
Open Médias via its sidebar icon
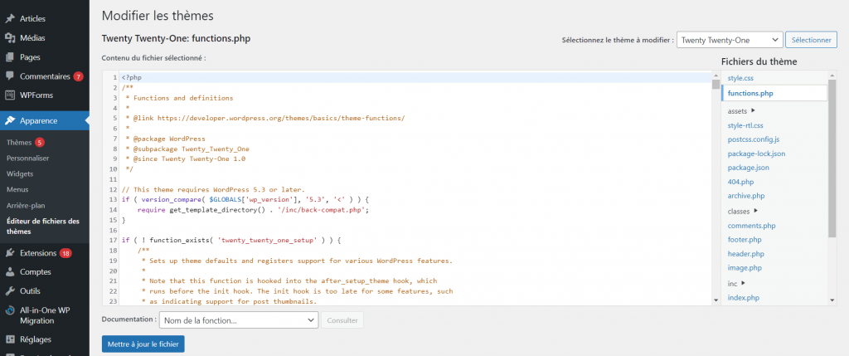10,37
